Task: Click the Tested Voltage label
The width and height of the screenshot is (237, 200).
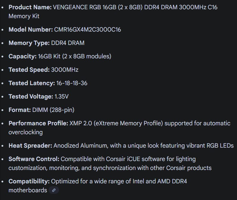Action: [31, 96]
